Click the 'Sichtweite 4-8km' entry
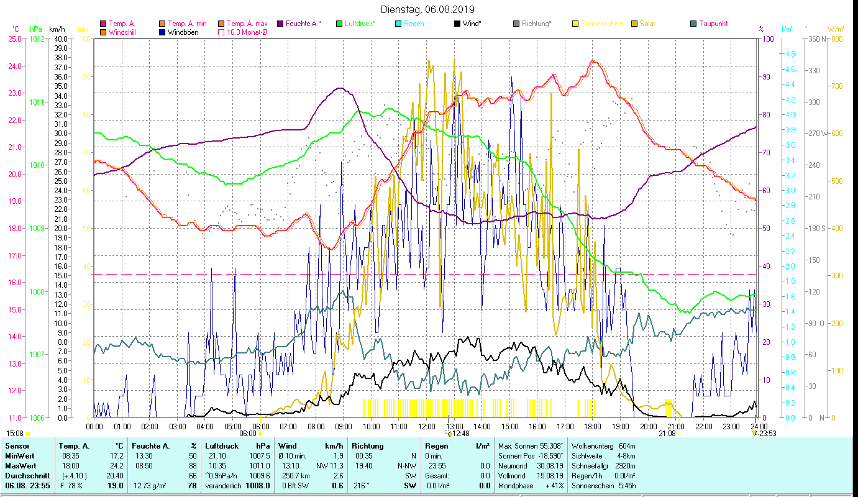The image size is (858, 497). 603,456
